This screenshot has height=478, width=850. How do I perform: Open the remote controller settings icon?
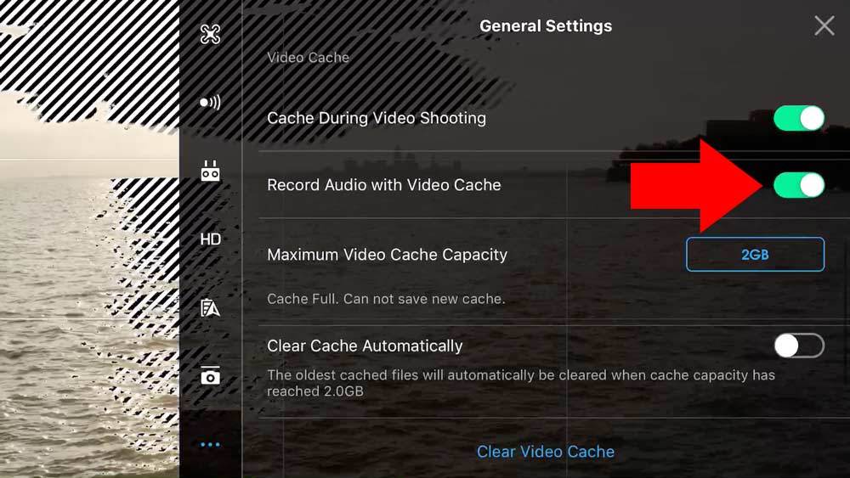click(210, 171)
